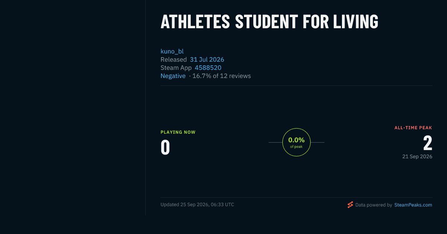Open the SteamPeaks.com link

[413, 205]
